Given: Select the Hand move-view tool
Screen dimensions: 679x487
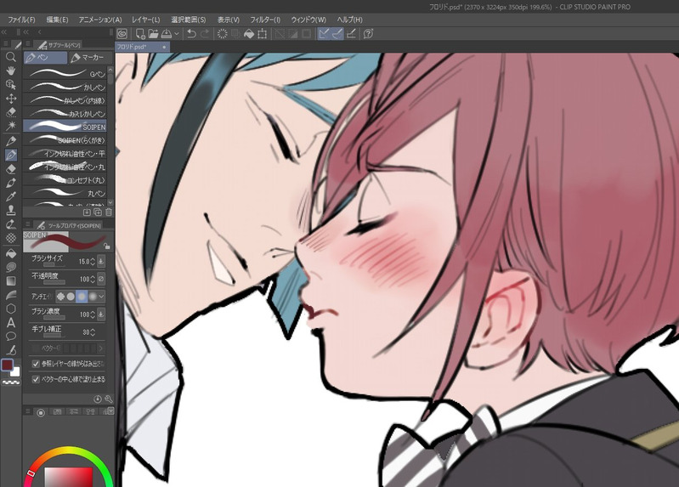Looking at the screenshot, I should pyautogui.click(x=11, y=71).
